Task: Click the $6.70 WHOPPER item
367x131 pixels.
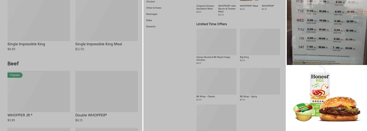Action: 268,6
